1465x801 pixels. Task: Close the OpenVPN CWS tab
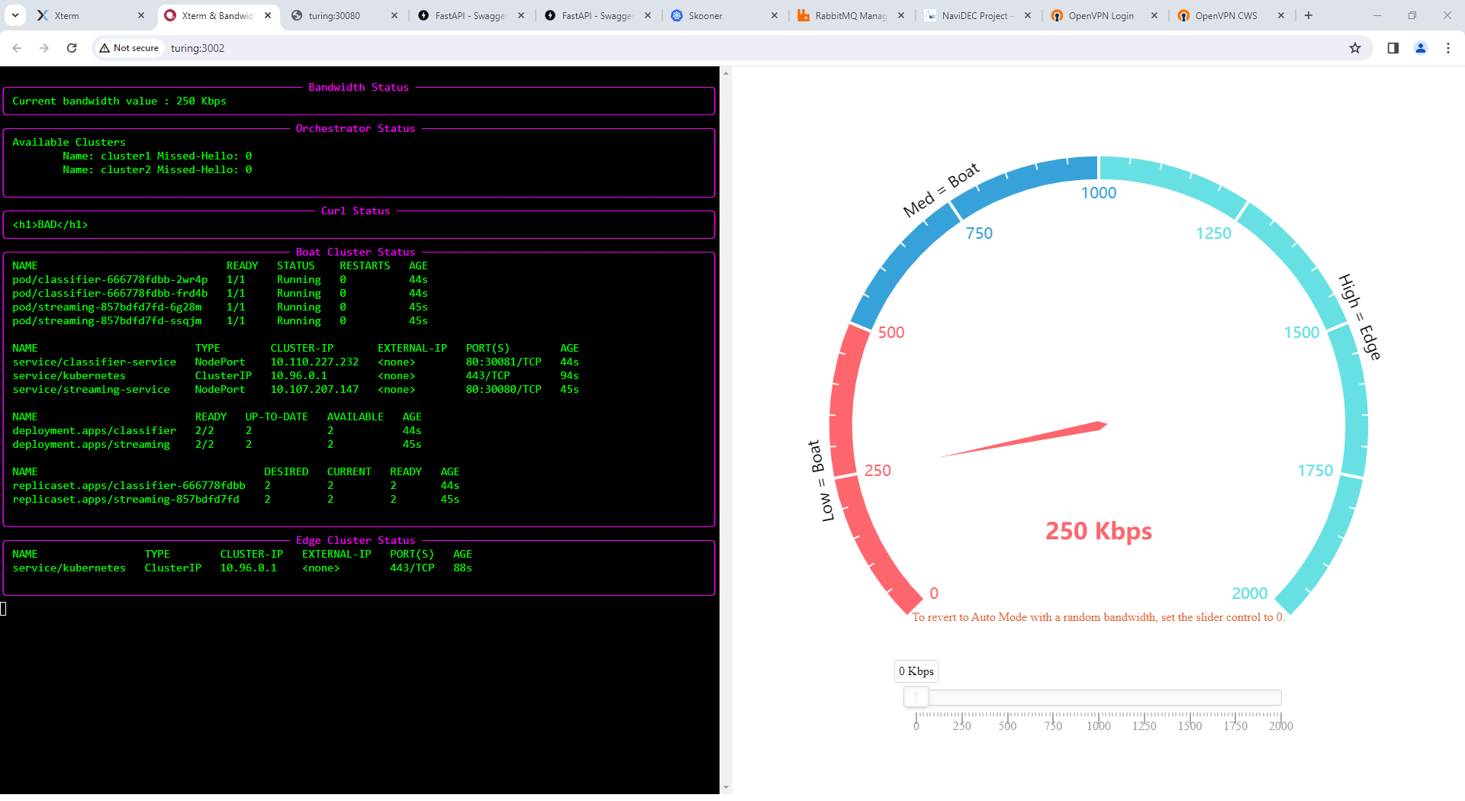click(x=1281, y=15)
